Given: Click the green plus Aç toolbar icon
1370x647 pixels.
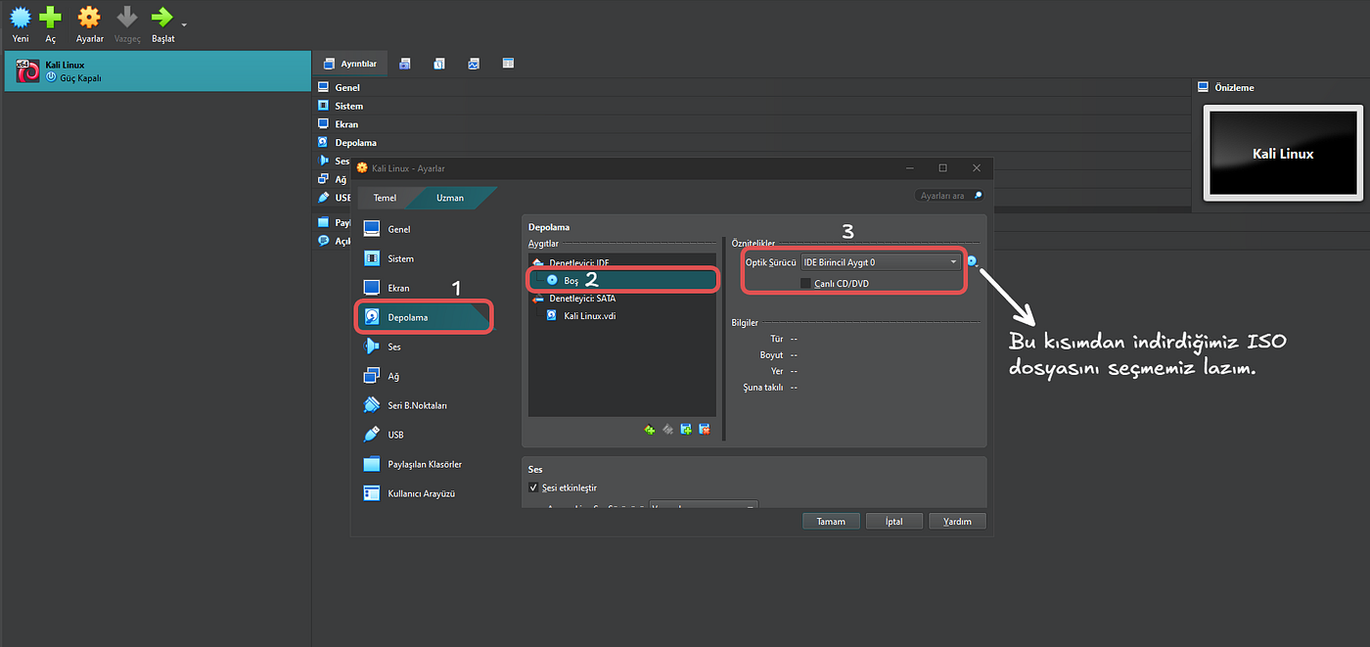Looking at the screenshot, I should pos(50,17).
